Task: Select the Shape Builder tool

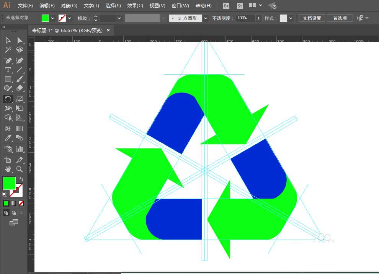Action: click(8, 117)
